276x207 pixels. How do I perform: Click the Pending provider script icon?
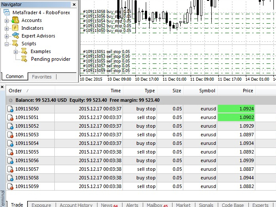pyautogui.click(x=24, y=59)
